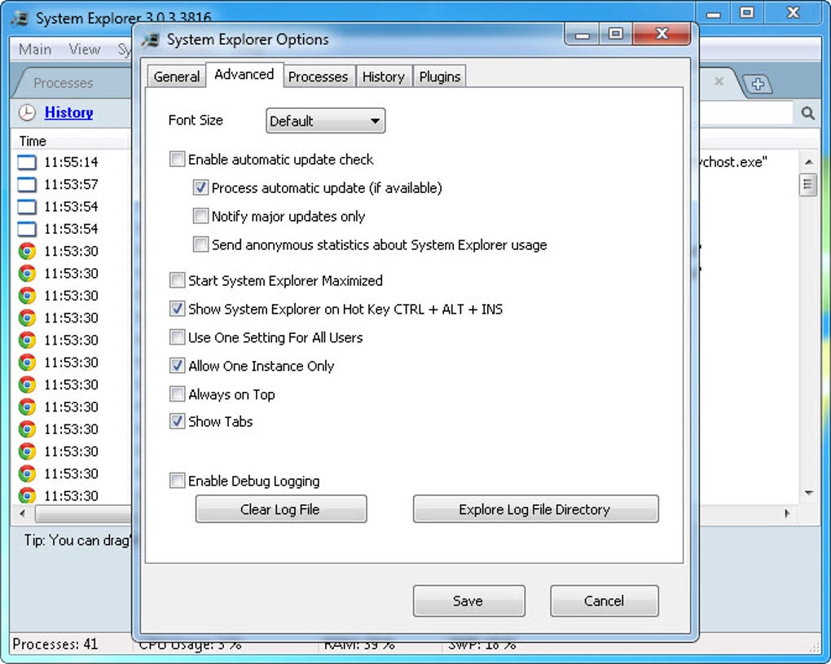Select the Processes tab in main window

[63, 83]
